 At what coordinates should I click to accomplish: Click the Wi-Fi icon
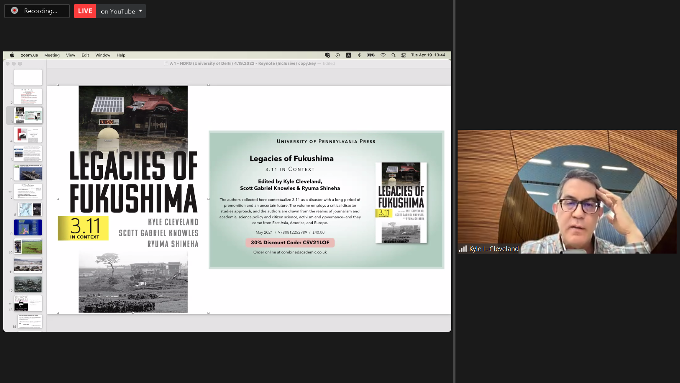(383, 55)
